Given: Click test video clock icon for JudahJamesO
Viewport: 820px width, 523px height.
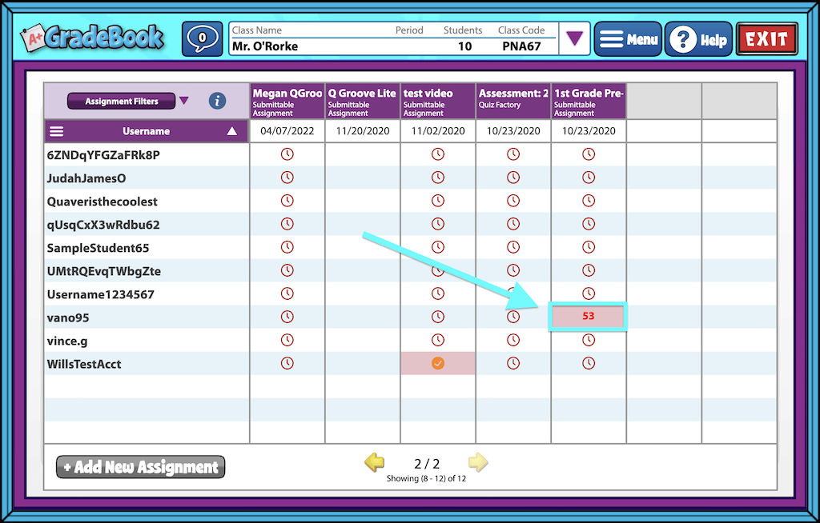Looking at the screenshot, I should click(x=438, y=178).
